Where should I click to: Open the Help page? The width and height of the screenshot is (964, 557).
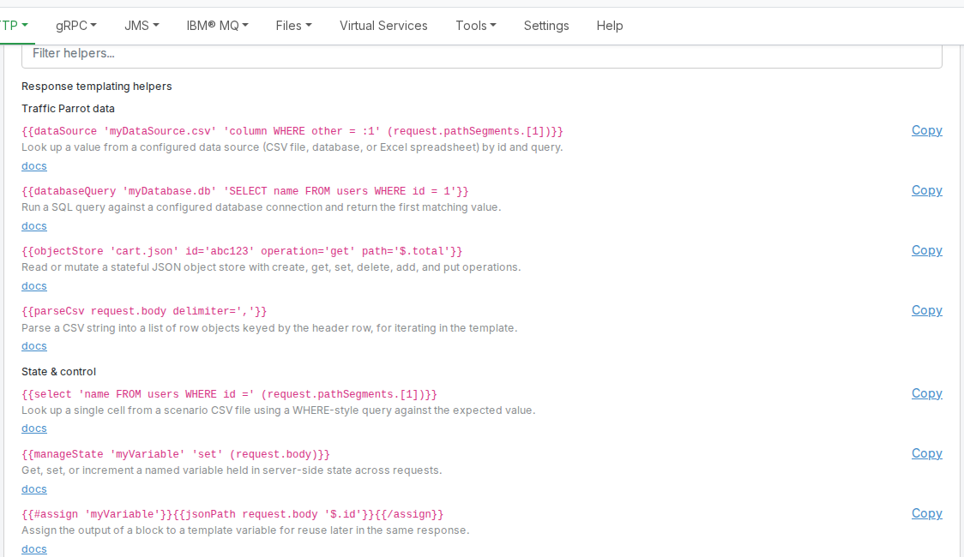coord(609,26)
